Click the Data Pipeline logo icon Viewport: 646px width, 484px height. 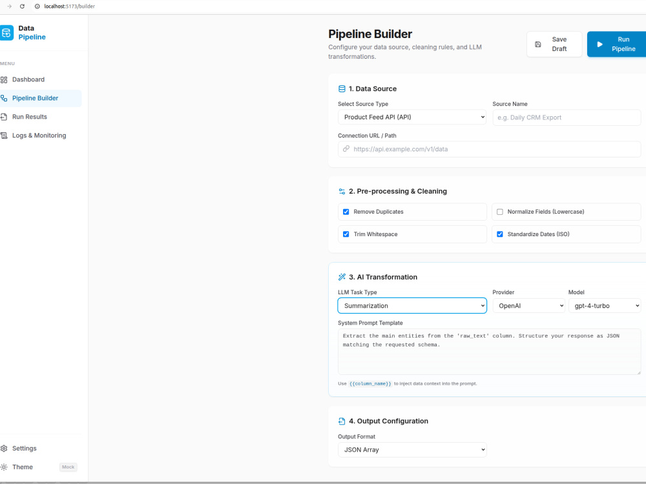pyautogui.click(x=6, y=32)
